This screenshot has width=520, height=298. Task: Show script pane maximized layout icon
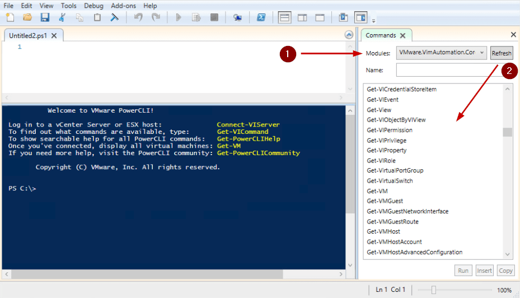[320, 17]
